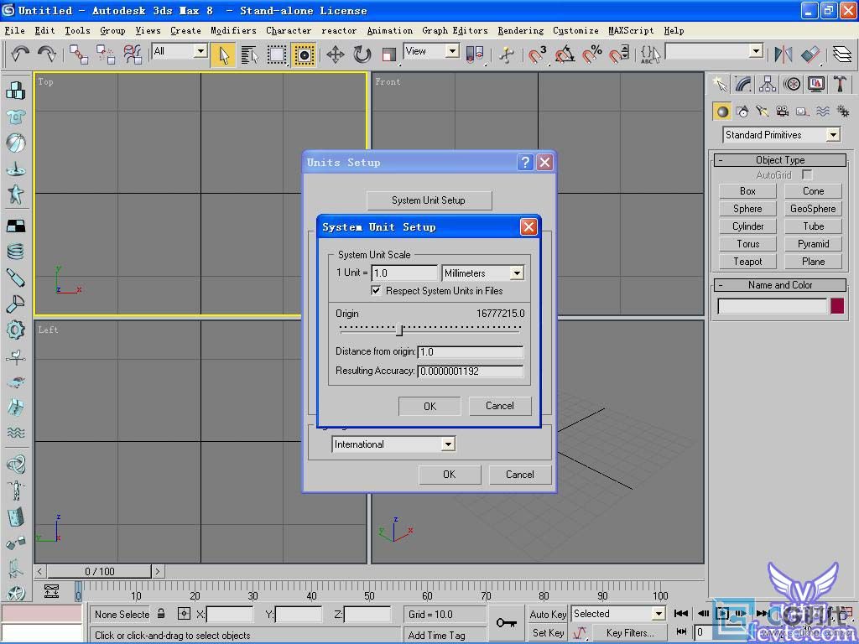Open Edit Named Selection Sets
859x644 pixels.
pyautogui.click(x=650, y=55)
